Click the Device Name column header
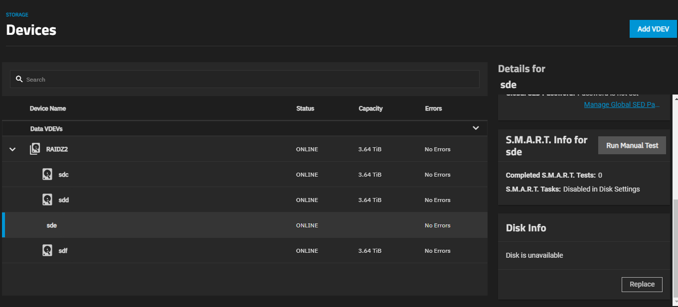This screenshot has width=678, height=307. [x=48, y=108]
